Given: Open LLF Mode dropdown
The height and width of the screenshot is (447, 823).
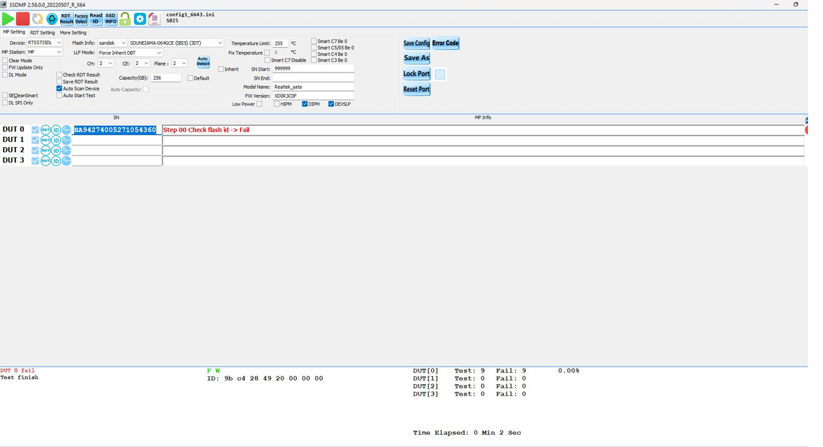Looking at the screenshot, I should point(130,53).
